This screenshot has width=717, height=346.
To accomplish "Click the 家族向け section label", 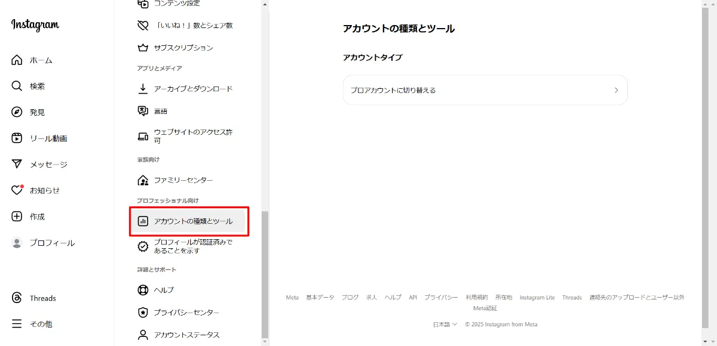I will [148, 160].
